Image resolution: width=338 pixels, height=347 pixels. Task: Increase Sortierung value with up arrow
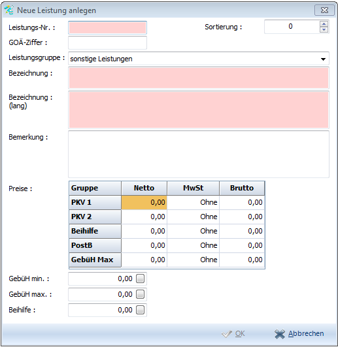[324, 24]
